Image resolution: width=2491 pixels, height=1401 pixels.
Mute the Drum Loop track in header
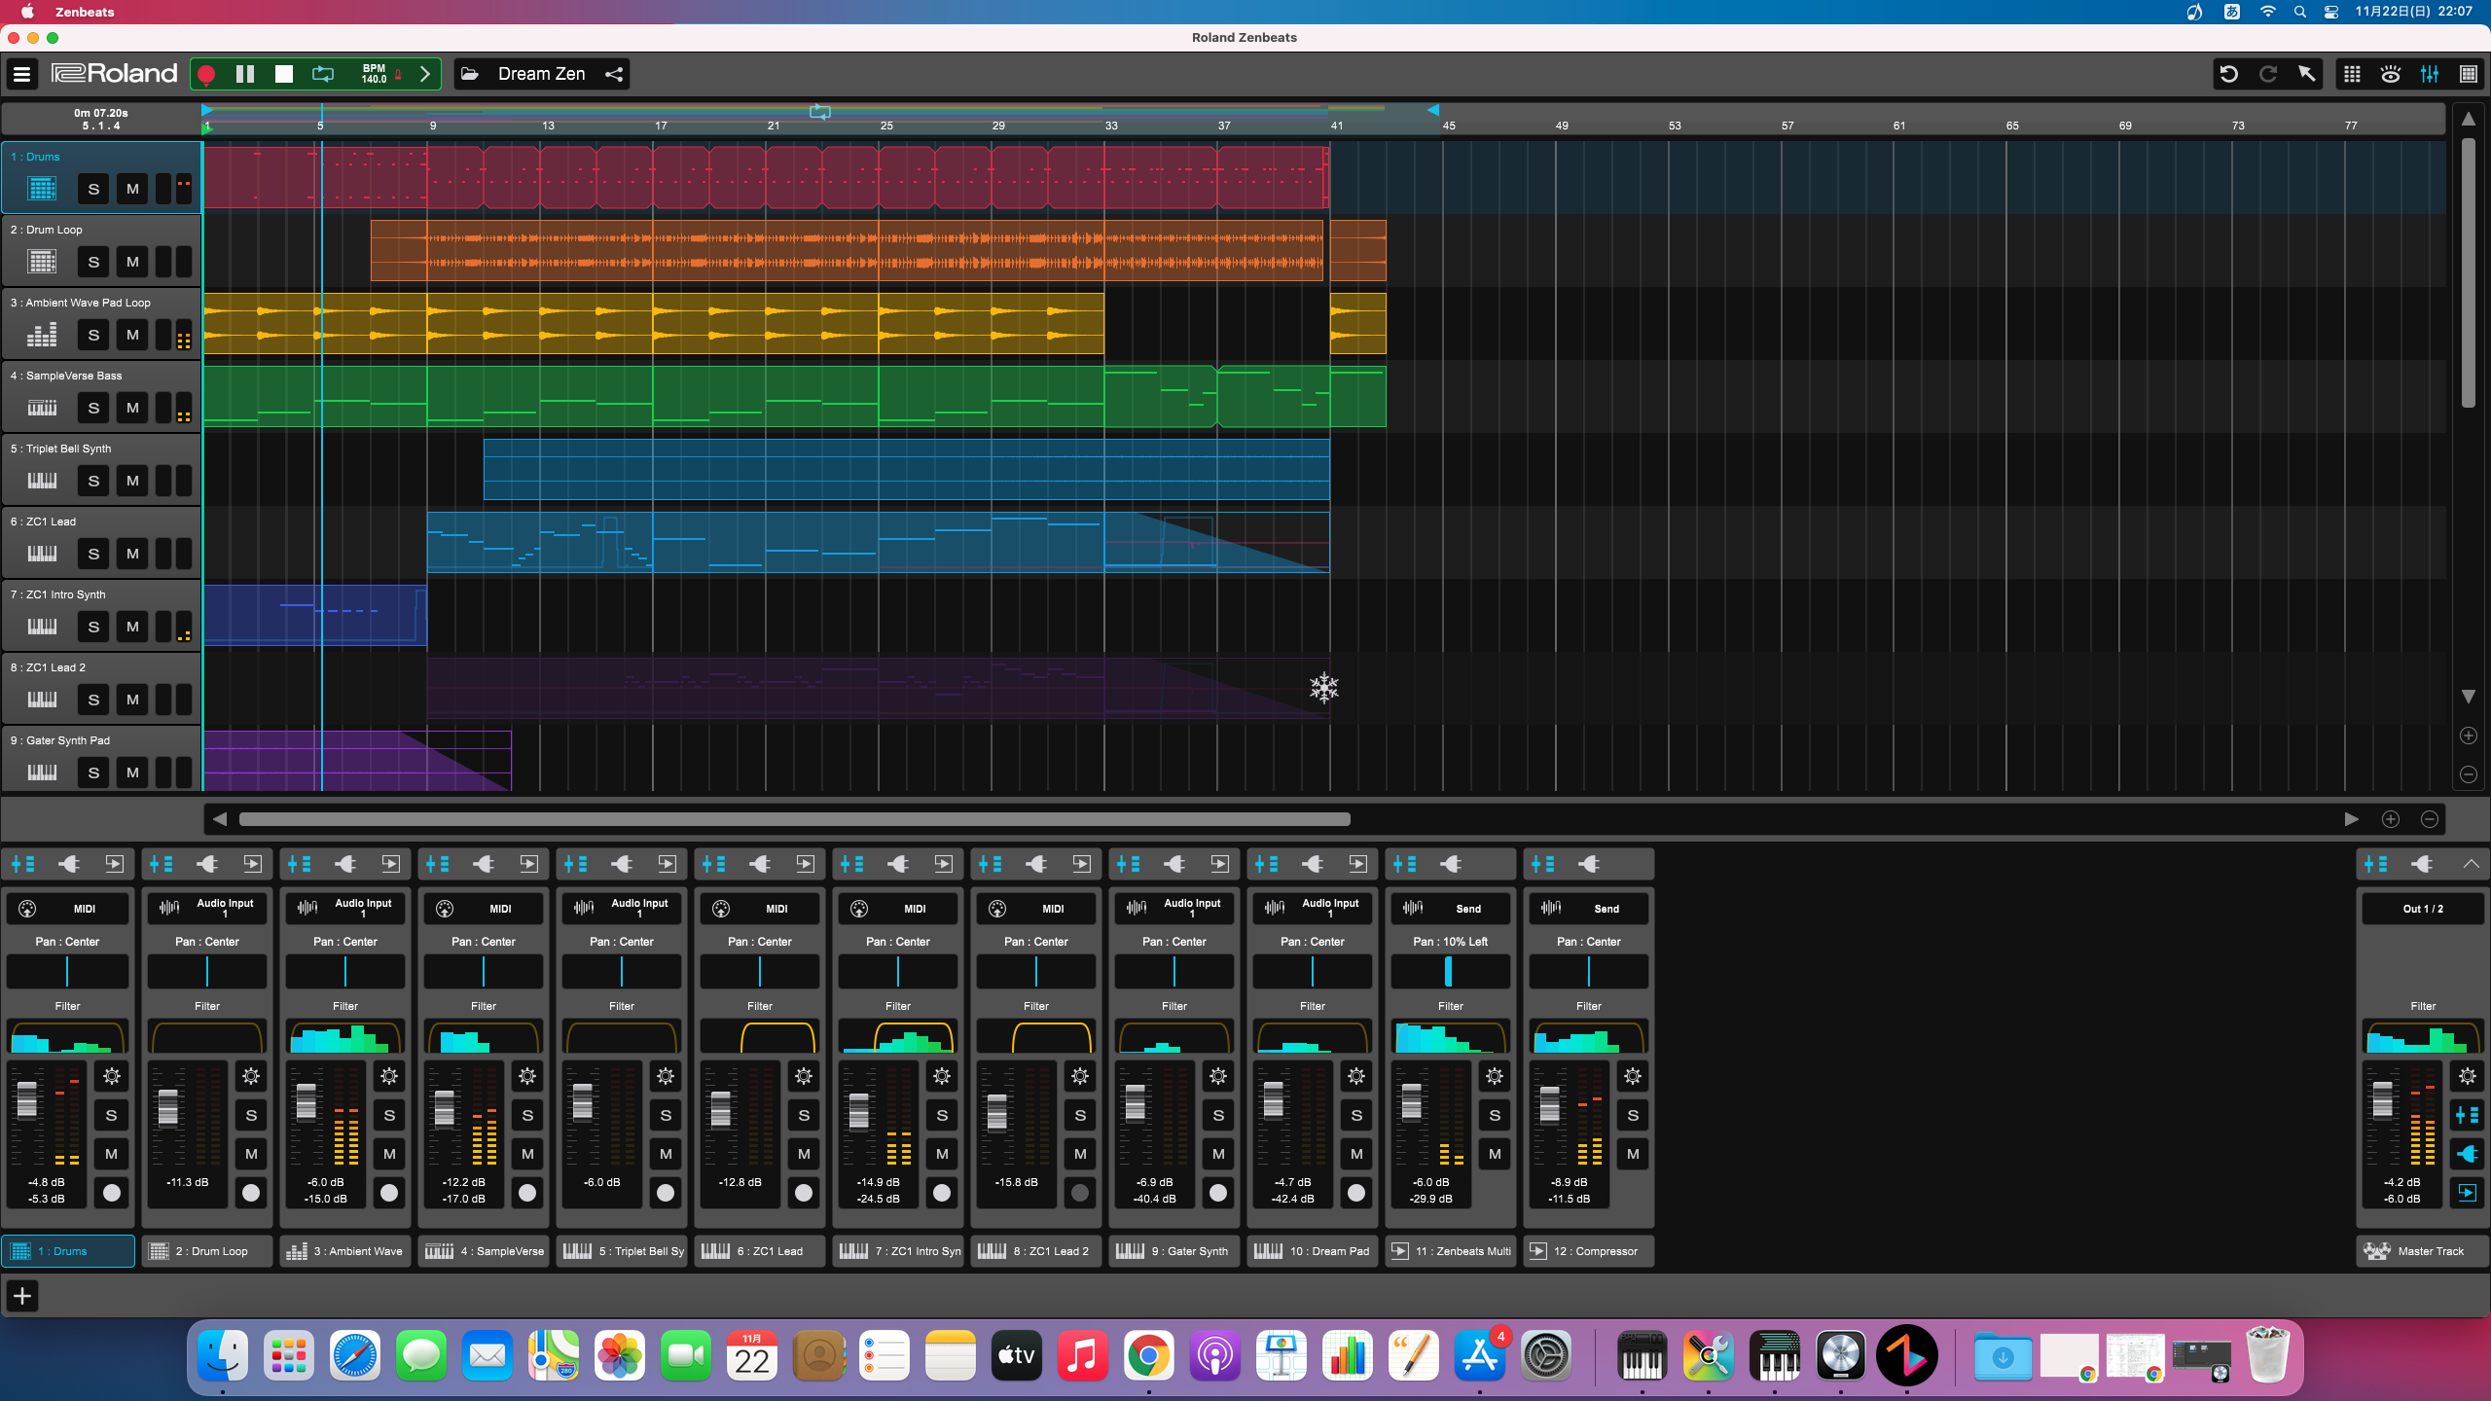click(132, 262)
